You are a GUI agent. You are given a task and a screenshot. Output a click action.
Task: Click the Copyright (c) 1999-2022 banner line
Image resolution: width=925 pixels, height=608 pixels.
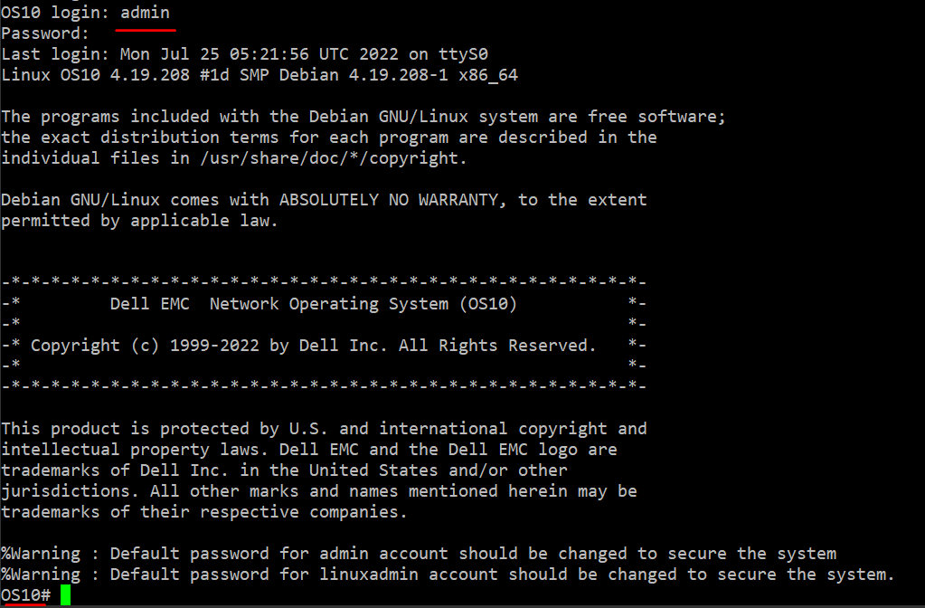click(x=313, y=346)
